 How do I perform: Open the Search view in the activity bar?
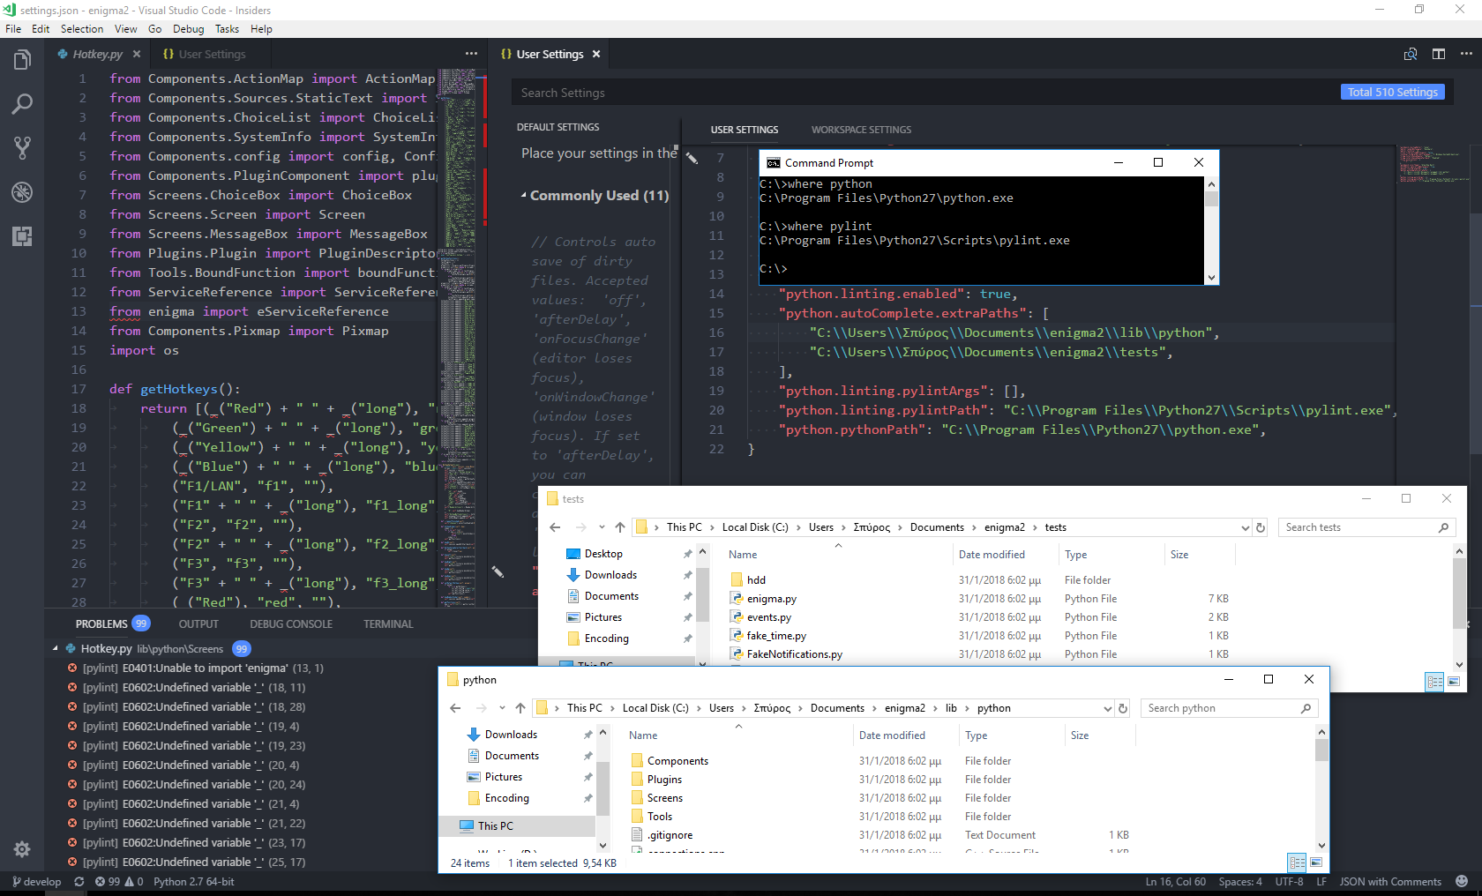[22, 104]
